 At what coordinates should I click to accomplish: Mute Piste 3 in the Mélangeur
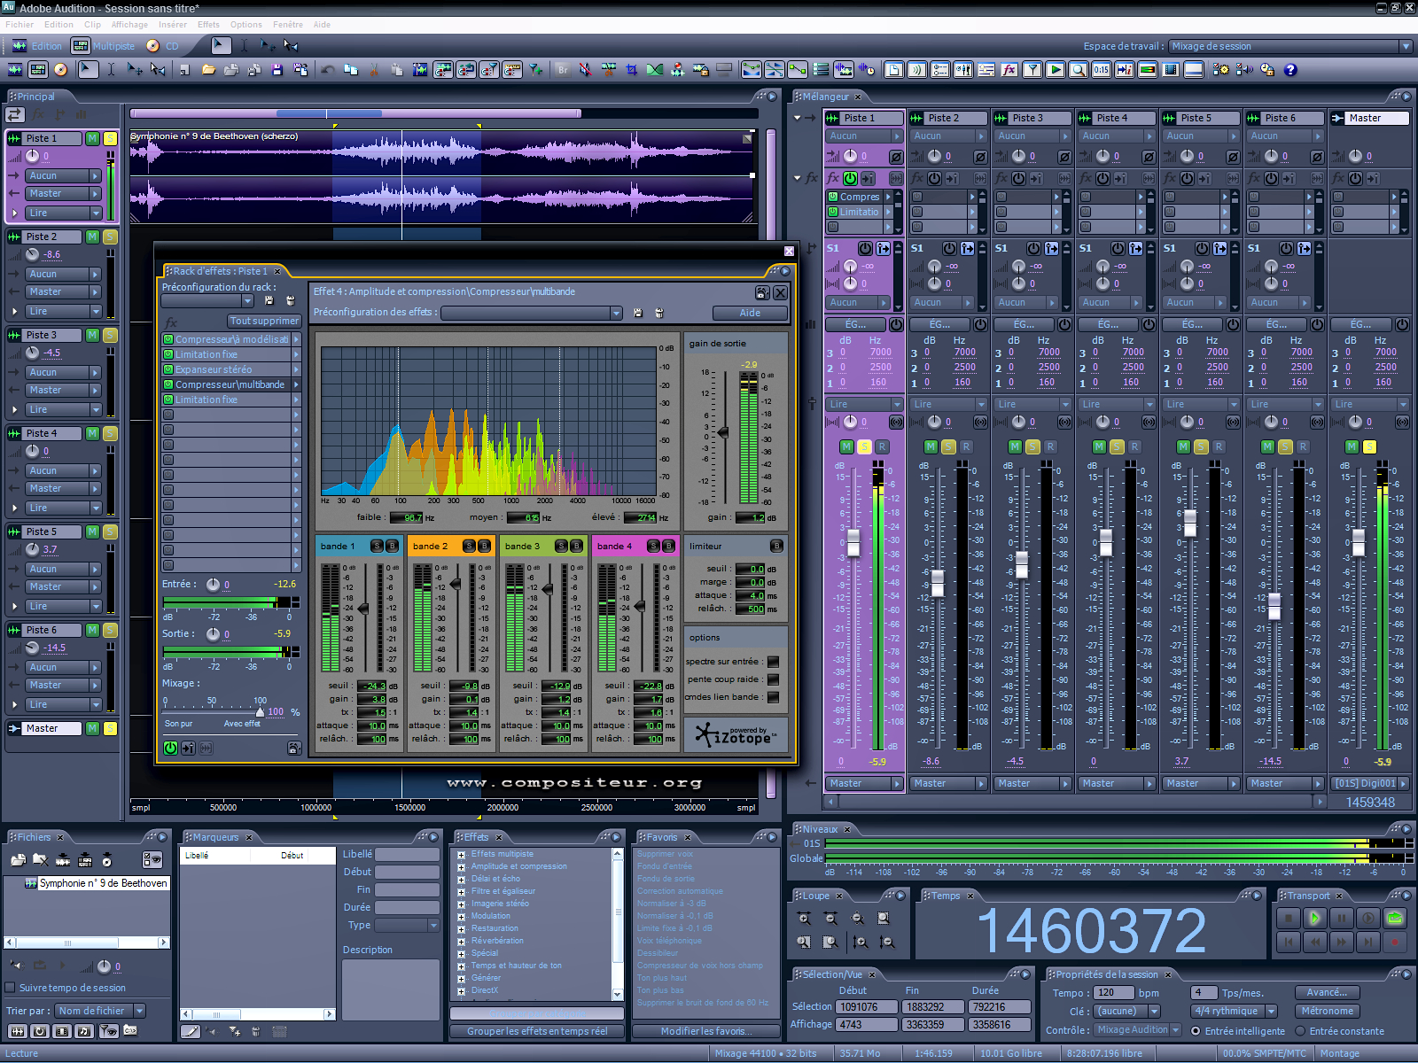[x=1015, y=446]
